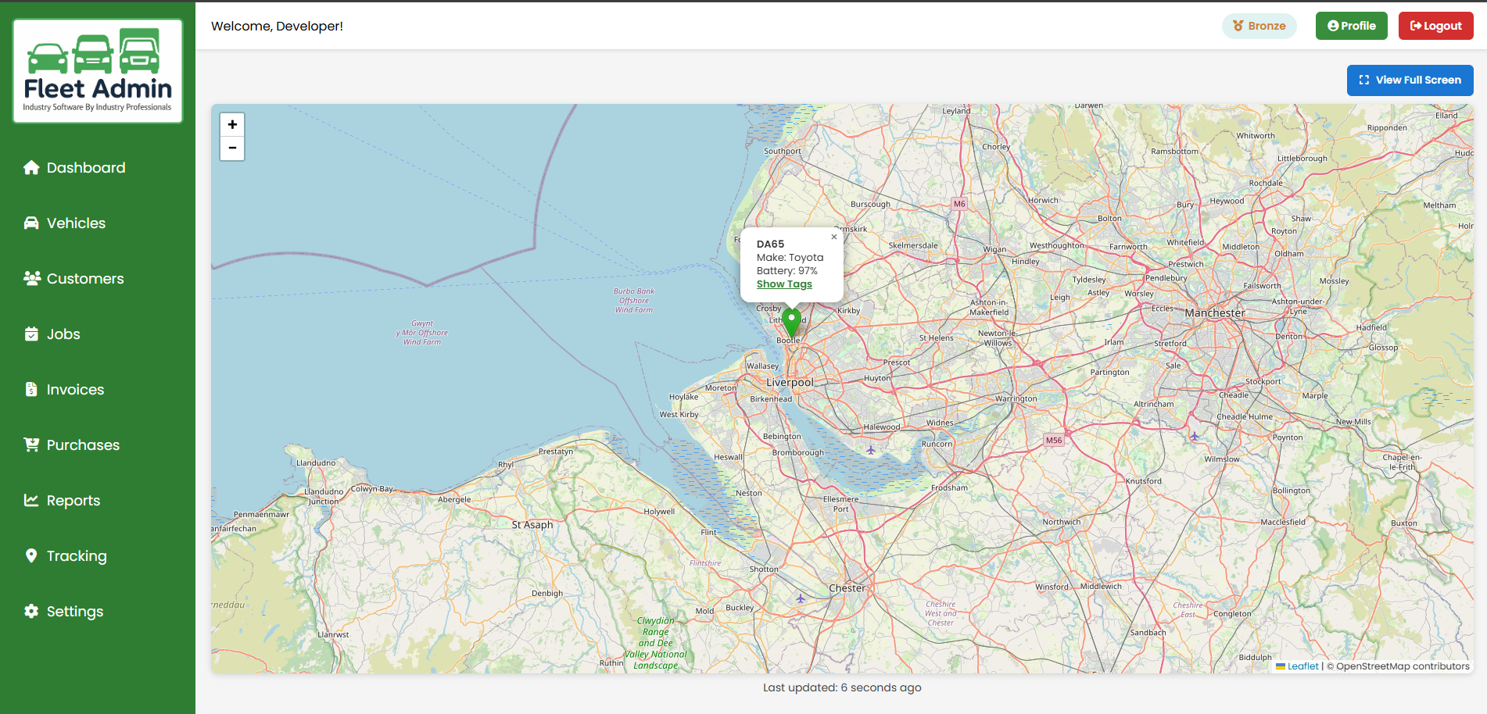Click the Rochdale map label
Image resolution: width=1487 pixels, height=714 pixels.
point(1265,183)
